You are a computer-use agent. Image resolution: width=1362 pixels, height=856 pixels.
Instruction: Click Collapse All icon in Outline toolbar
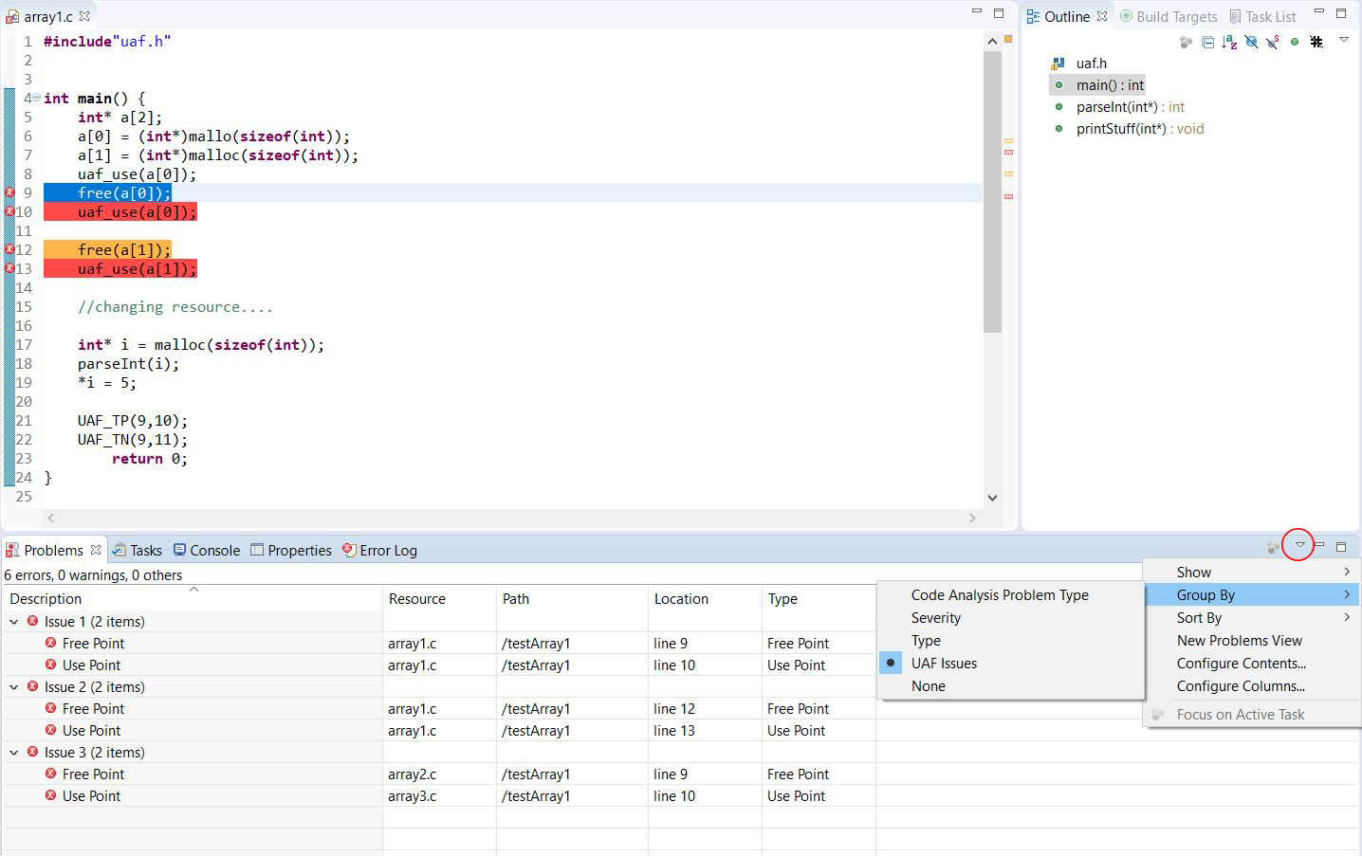[1207, 42]
